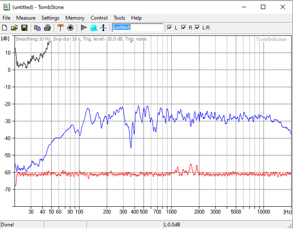
Task: Open the Measure menu
Action: [x=26, y=18]
